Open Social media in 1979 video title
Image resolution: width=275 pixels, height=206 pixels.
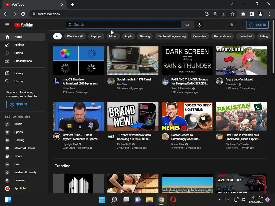[134, 79]
